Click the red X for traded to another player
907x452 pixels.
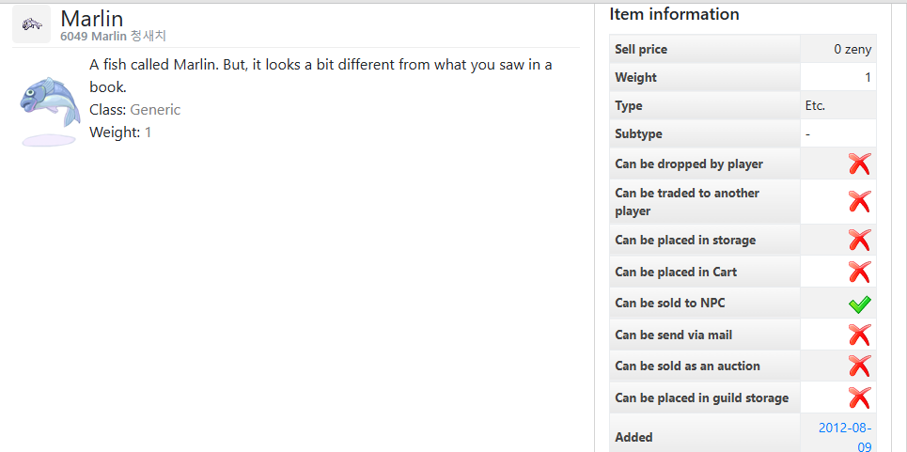click(859, 201)
